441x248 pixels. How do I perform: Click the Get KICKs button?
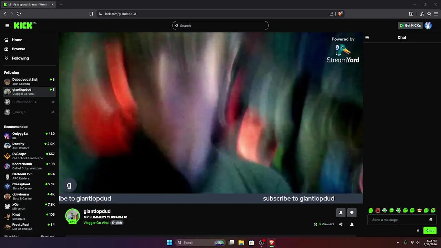tap(410, 25)
